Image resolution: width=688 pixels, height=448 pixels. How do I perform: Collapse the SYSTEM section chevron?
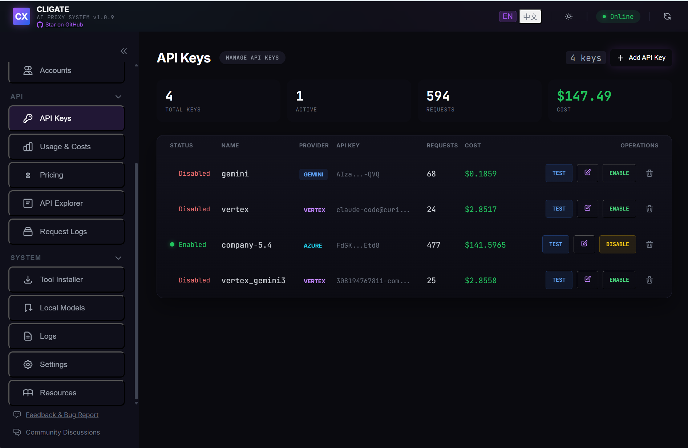click(118, 258)
